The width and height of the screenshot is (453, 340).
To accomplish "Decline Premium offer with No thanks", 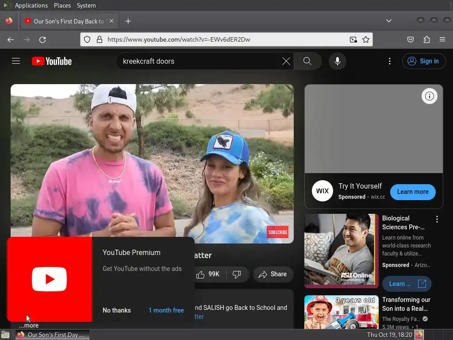I will (117, 310).
